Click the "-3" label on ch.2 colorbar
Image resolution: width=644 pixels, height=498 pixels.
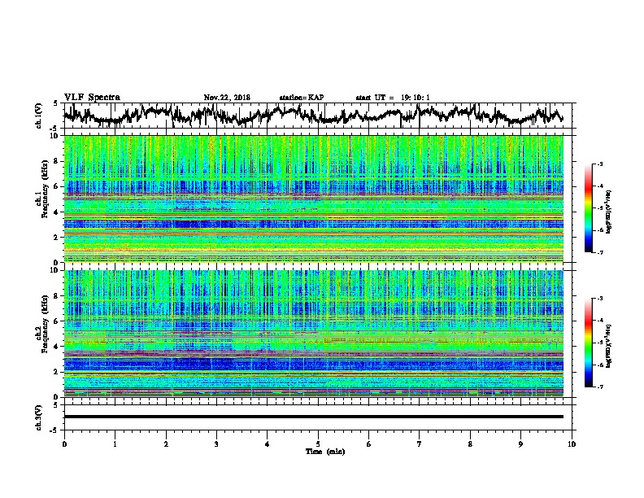pos(599,299)
